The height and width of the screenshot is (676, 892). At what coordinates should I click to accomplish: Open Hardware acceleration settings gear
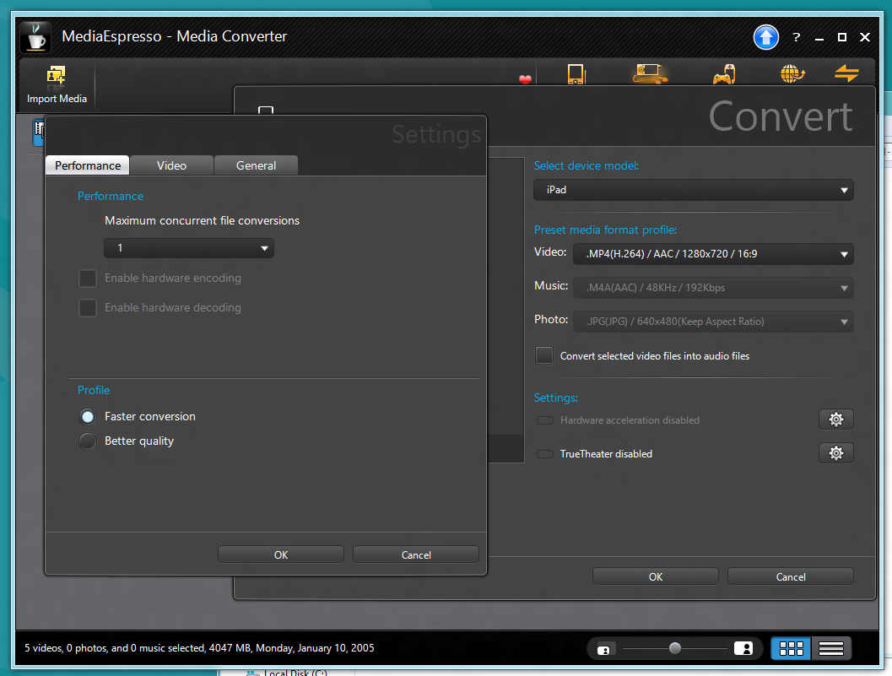point(835,419)
